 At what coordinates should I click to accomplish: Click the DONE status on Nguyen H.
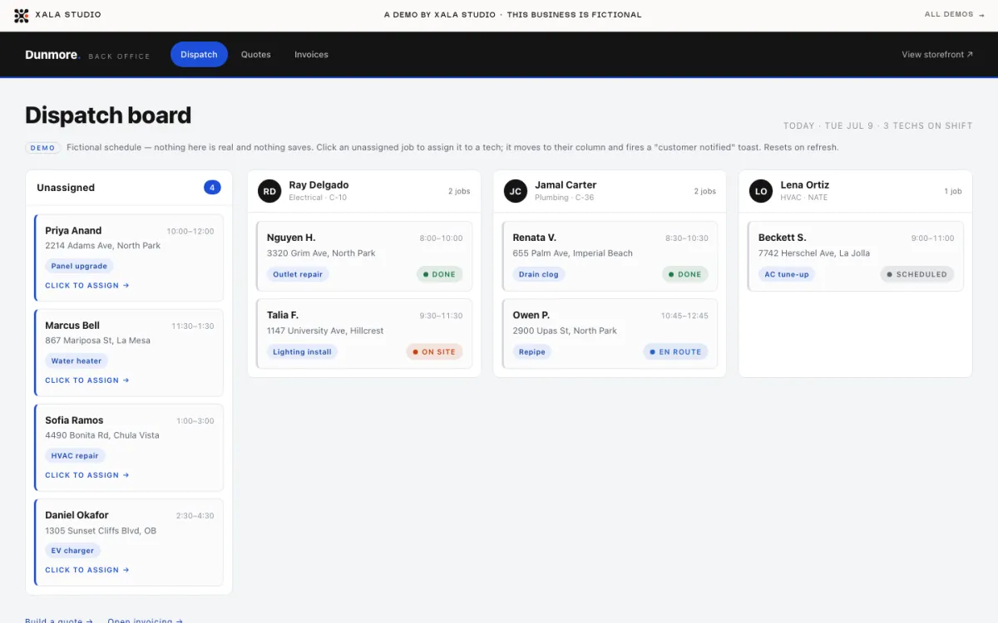[439, 274]
